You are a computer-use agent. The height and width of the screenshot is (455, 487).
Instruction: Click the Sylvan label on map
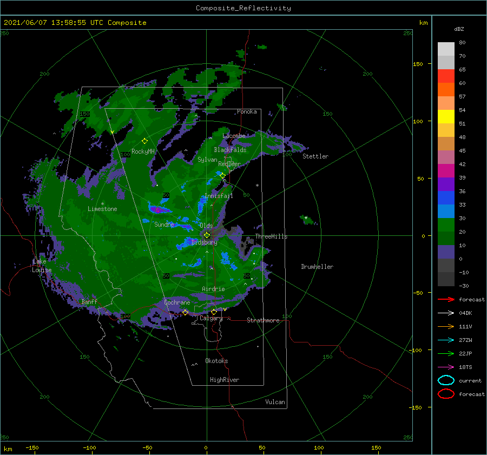[x=207, y=160]
